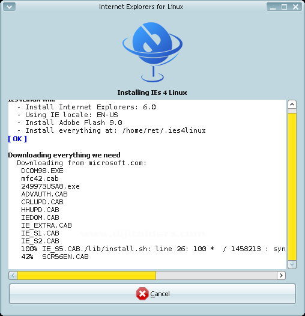305x316 pixels.
Task: Open the window menu arrow in title bar
Action: pyautogui.click(x=9, y=7)
